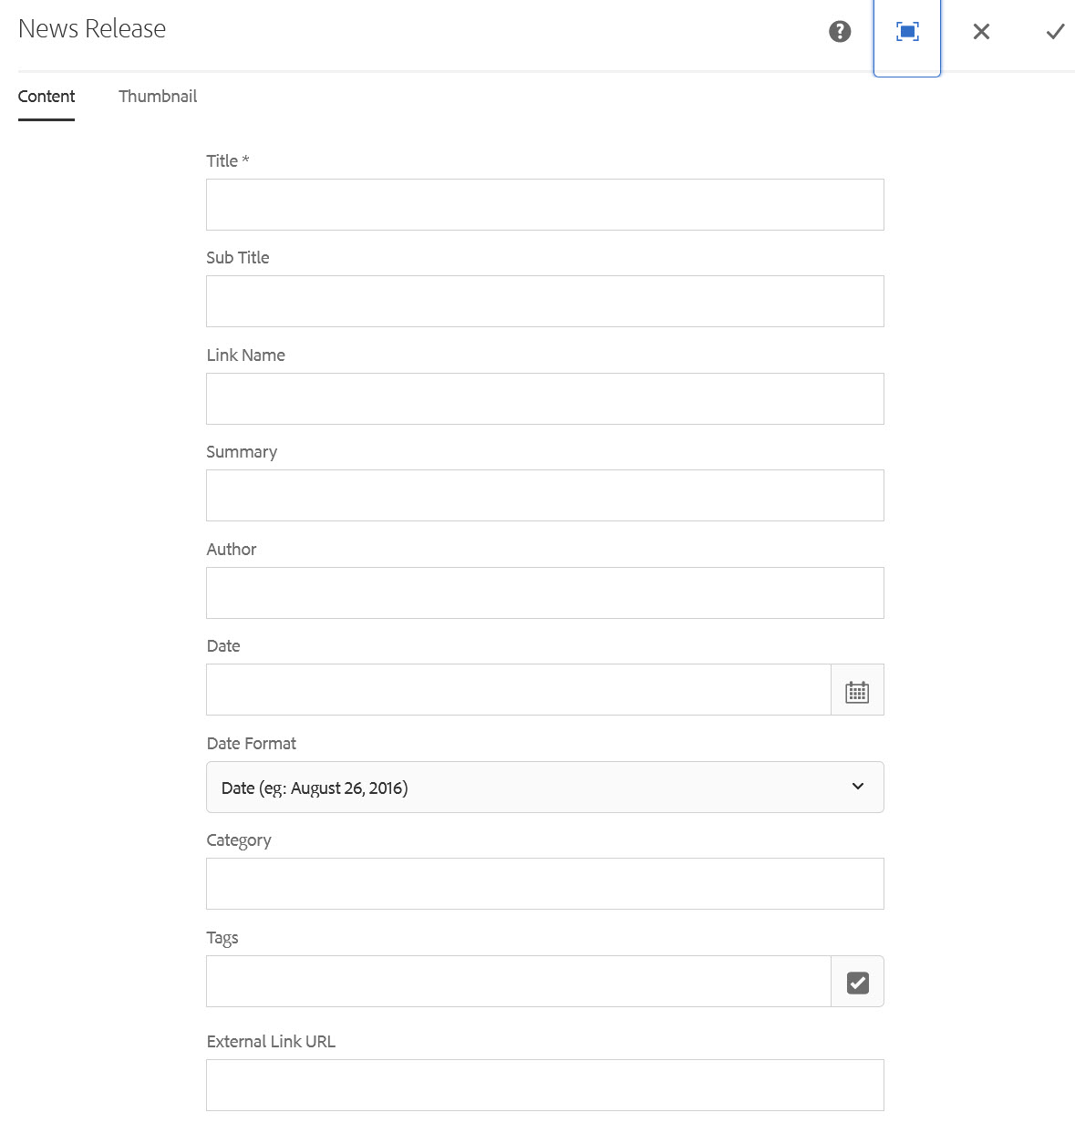The width and height of the screenshot is (1075, 1133).
Task: Focus the Category field
Action: [544, 884]
